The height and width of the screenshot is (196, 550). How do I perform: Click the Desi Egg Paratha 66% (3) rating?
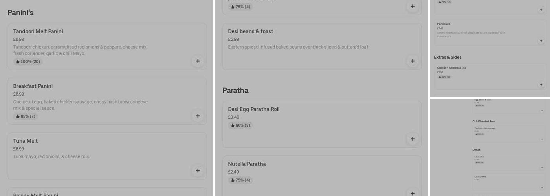[240, 125]
